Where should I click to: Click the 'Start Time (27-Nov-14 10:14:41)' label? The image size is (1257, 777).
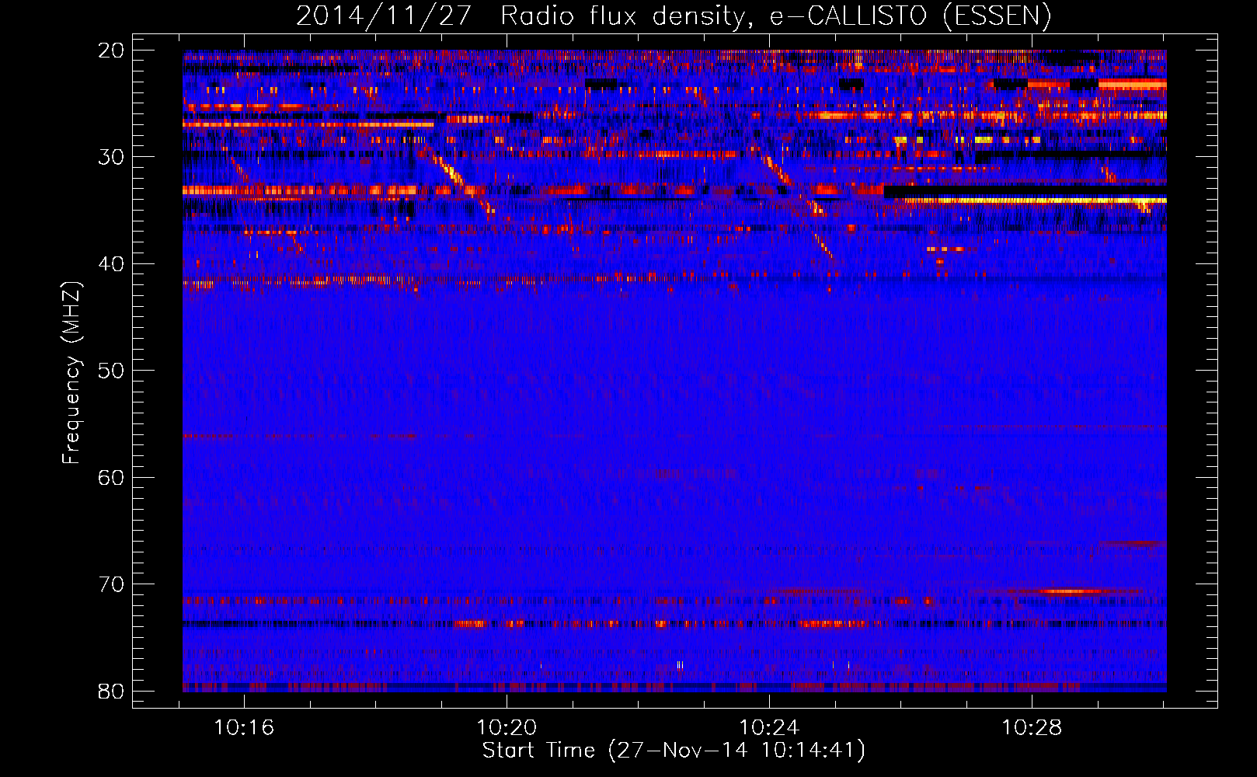674,751
